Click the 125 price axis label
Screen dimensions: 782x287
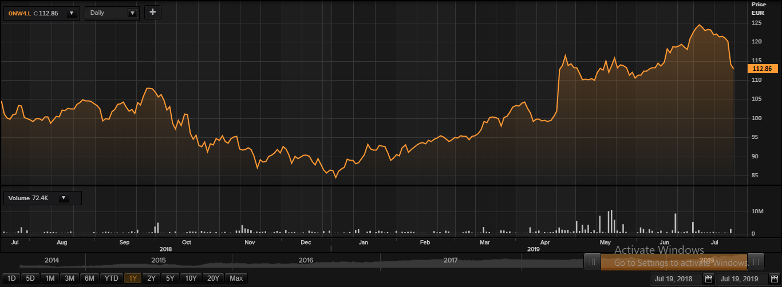pos(756,23)
